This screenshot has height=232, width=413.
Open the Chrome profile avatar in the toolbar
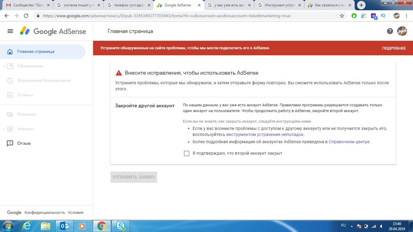(397, 16)
